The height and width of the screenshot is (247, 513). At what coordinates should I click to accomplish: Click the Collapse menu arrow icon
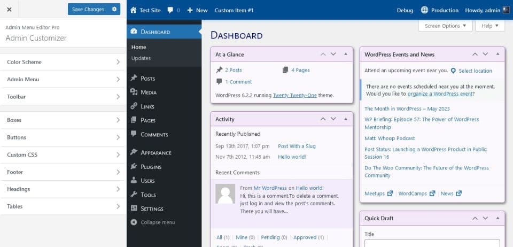(134, 222)
